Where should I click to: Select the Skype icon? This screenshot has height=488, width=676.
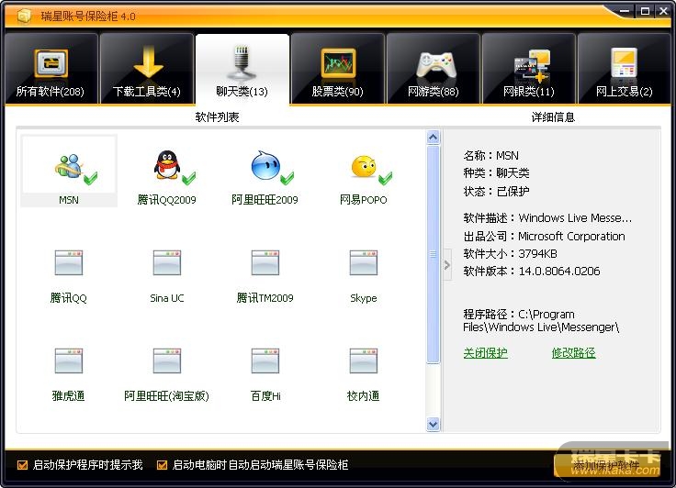[364, 262]
